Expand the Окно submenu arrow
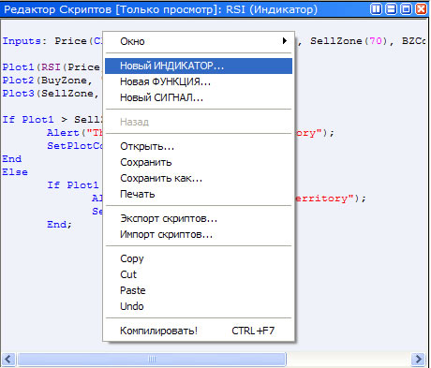Viewport: 431px width, 368px height. point(284,41)
